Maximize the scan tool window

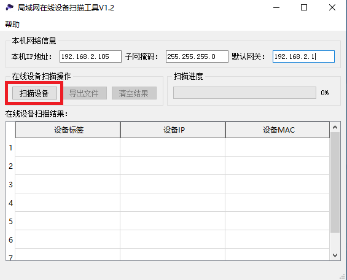304,7
